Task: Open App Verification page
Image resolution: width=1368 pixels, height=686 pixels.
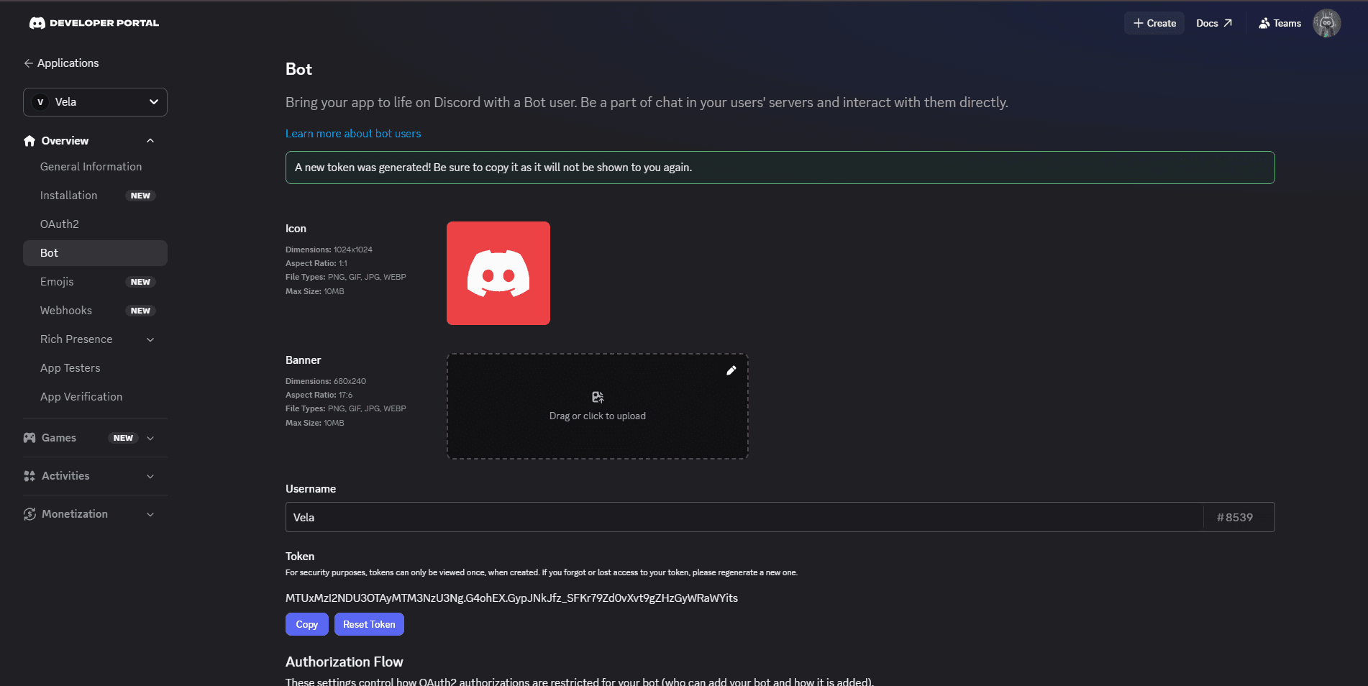Action: pyautogui.click(x=95, y=397)
